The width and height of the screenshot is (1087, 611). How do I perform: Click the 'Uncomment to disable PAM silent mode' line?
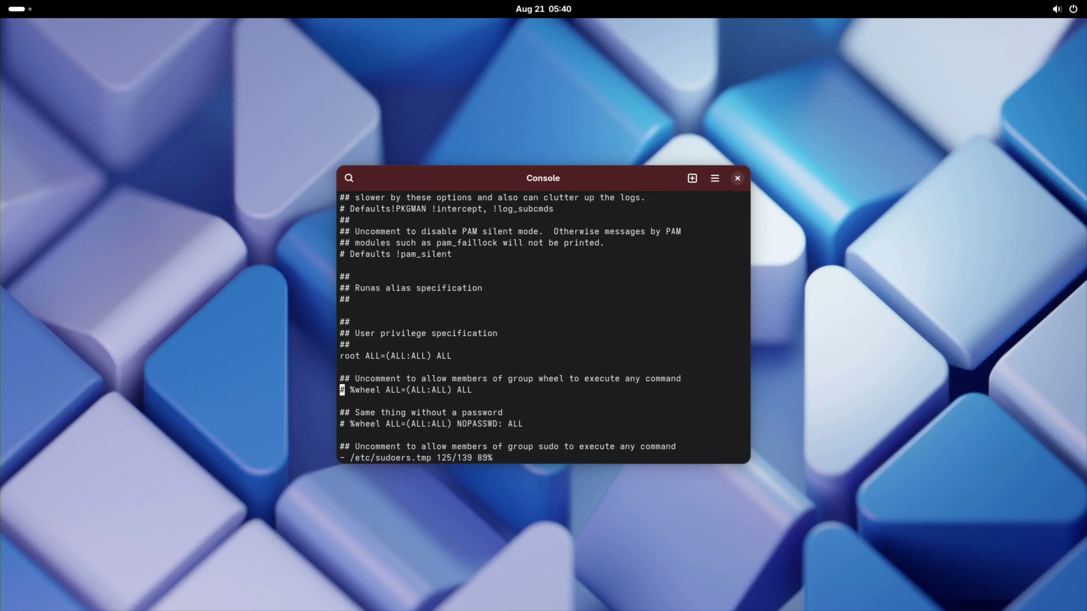click(510, 231)
